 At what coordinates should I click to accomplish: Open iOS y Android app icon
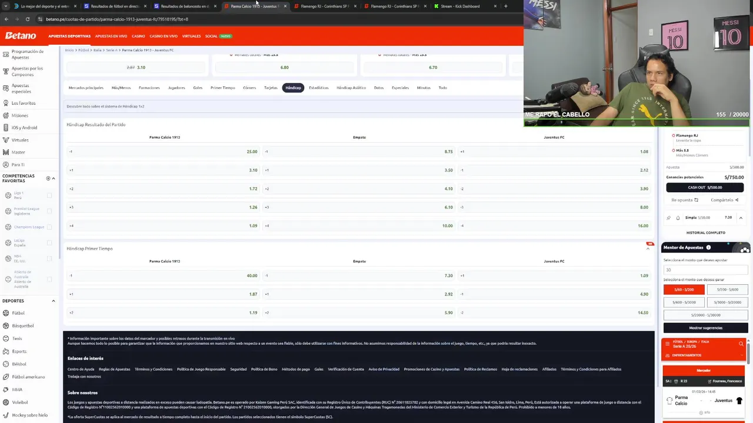point(6,127)
